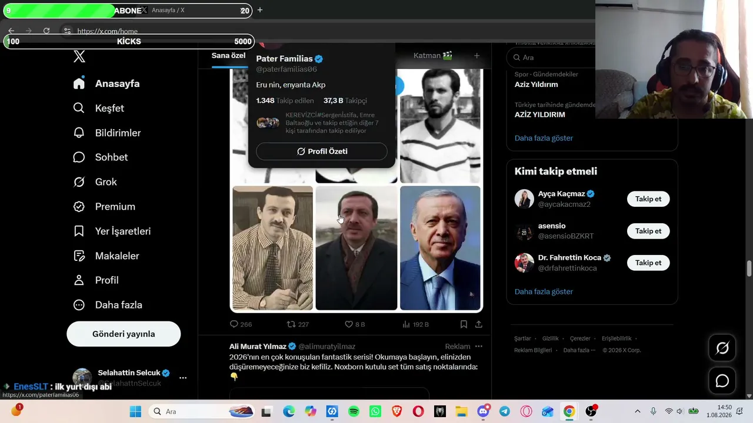Open the Çerezler footer link
The width and height of the screenshot is (753, 423).
pos(580,338)
